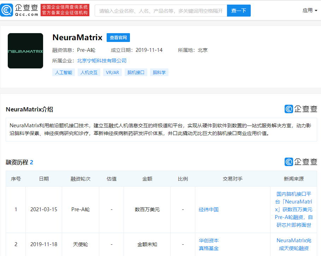Click the 融资轮次 column header
Viewport: 321px width, 256px height.
(x=81, y=179)
